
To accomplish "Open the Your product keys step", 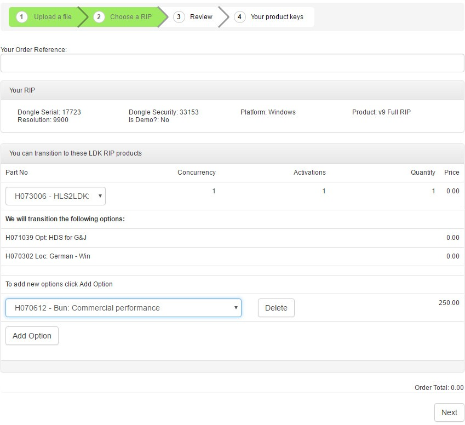I will tap(277, 17).
